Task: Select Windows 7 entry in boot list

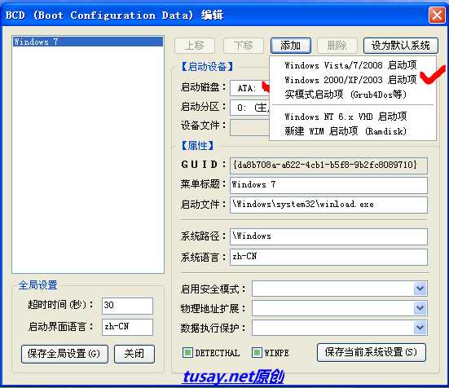Action: click(x=88, y=42)
